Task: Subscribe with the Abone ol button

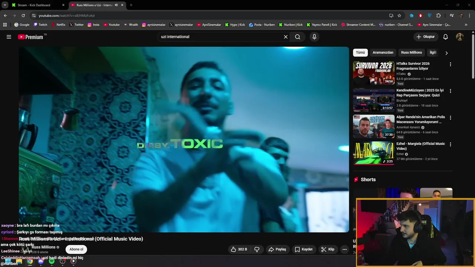Action: tap(76, 249)
